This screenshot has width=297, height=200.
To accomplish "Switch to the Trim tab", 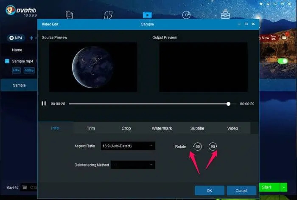I will pyautogui.click(x=91, y=128).
